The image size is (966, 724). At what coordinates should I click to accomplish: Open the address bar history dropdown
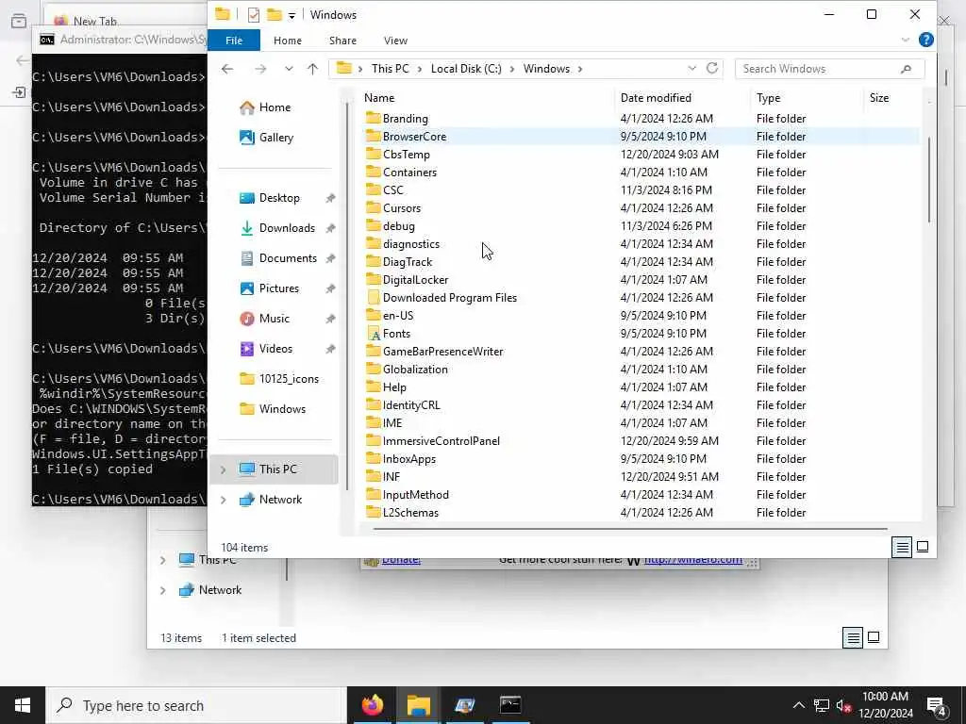pyautogui.click(x=691, y=69)
